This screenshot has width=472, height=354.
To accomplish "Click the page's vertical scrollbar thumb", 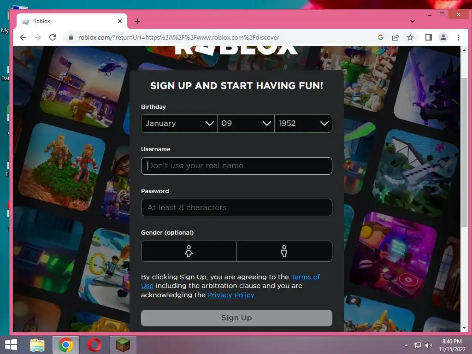I will (464, 152).
